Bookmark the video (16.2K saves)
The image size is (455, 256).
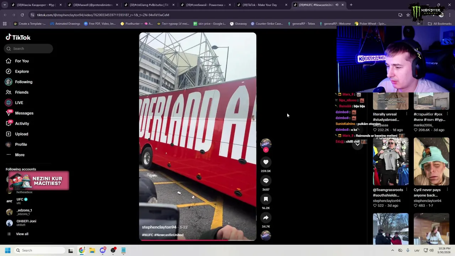click(266, 199)
